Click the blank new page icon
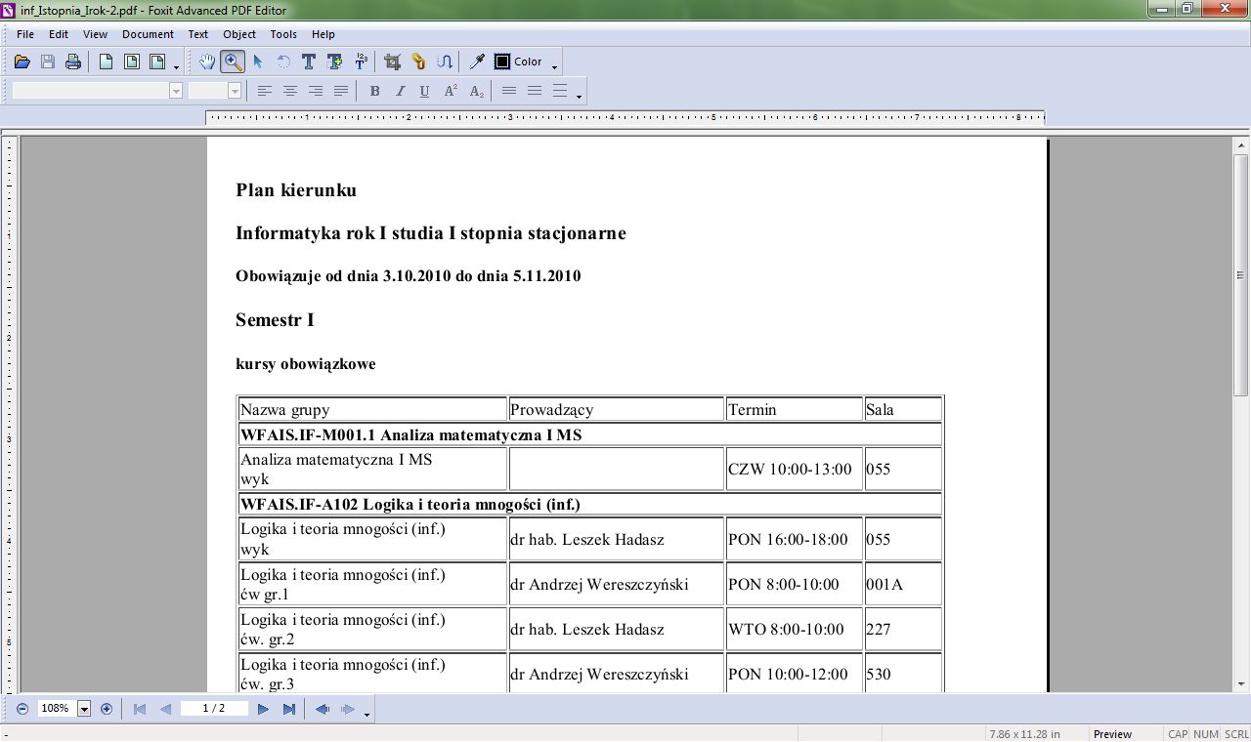Viewport: 1251px width, 742px height. click(106, 62)
